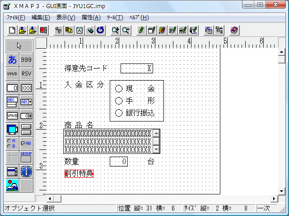Viewport: 289px width, 216px height.
Task: Select the red 割引特典 object
Action: point(79,174)
